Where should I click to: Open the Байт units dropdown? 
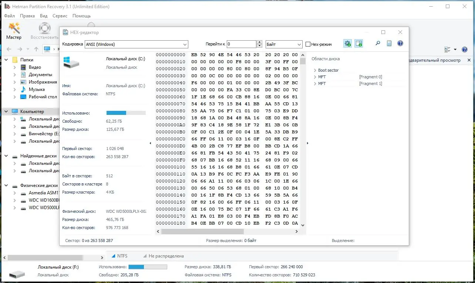[x=284, y=44]
